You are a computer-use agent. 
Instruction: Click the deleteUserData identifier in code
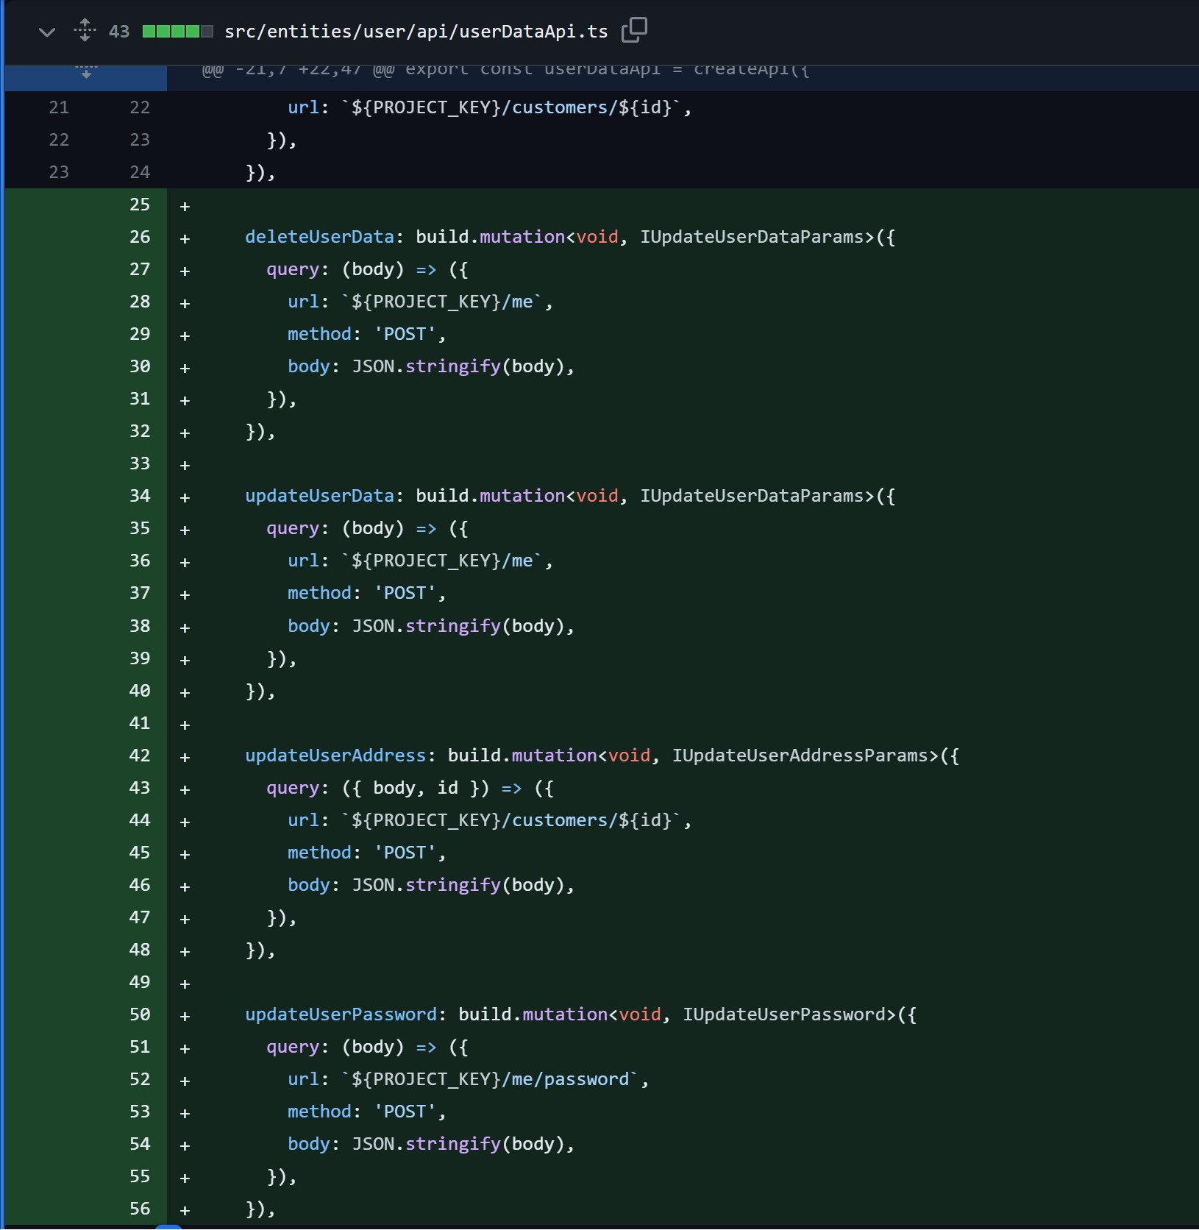point(319,237)
